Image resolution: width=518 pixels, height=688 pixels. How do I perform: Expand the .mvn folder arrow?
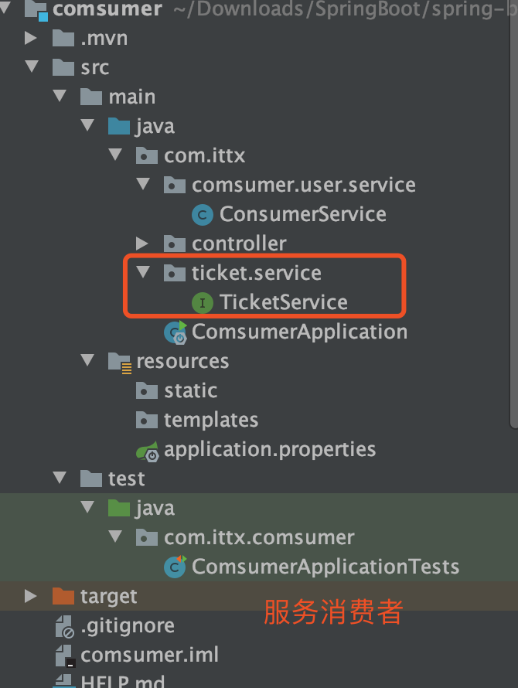click(x=31, y=38)
